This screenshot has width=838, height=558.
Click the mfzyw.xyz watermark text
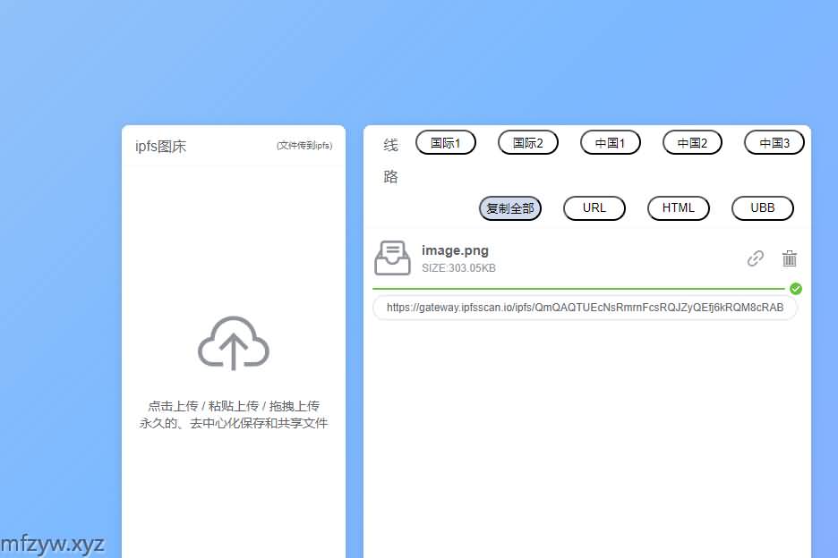[53, 544]
